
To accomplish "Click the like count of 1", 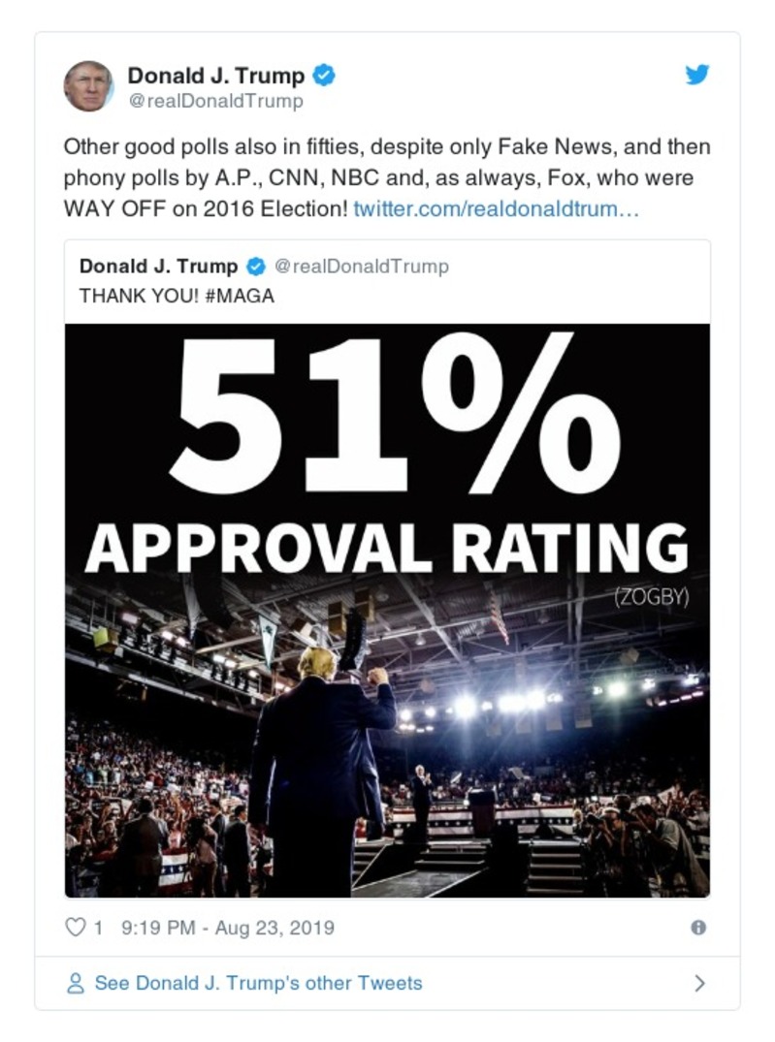I will coord(100,928).
